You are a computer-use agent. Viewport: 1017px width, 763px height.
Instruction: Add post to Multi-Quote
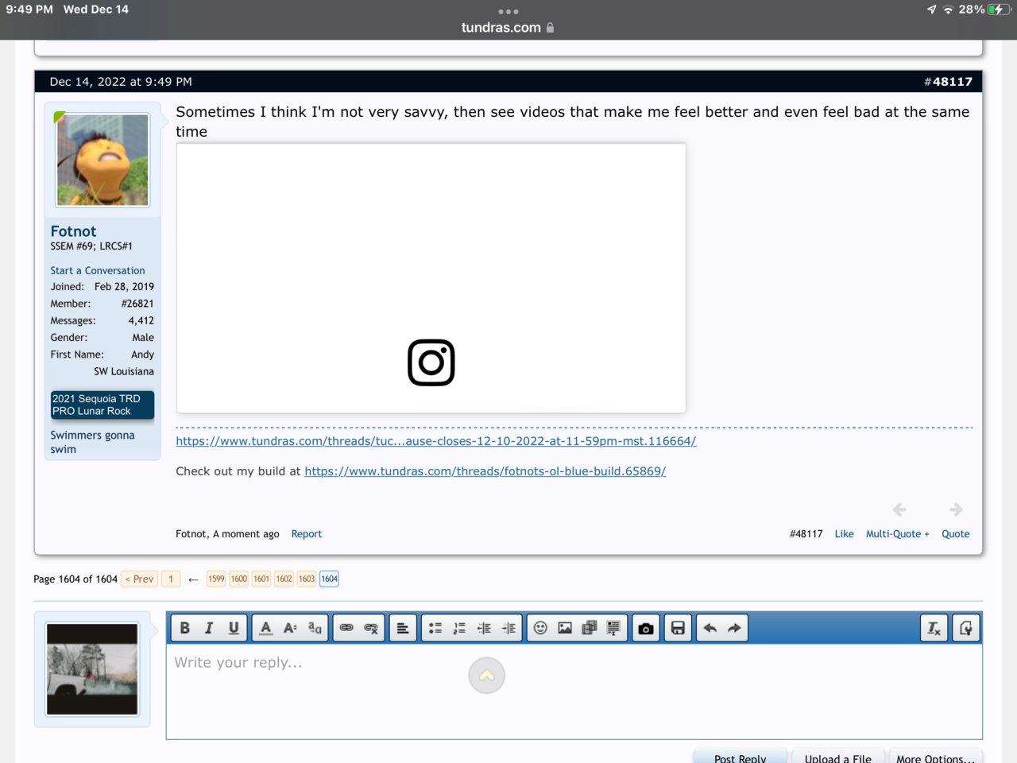click(x=897, y=534)
